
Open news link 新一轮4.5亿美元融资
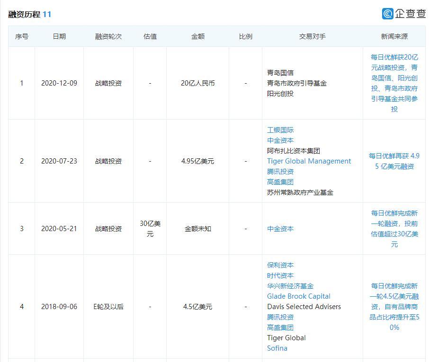click(x=394, y=307)
